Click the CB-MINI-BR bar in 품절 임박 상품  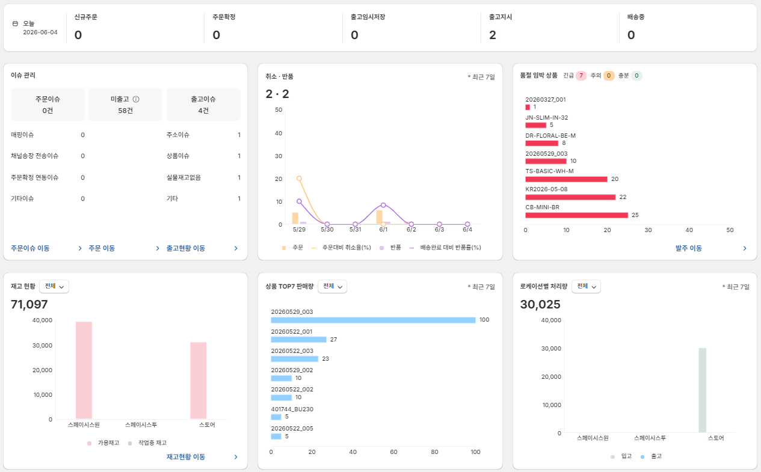576,215
